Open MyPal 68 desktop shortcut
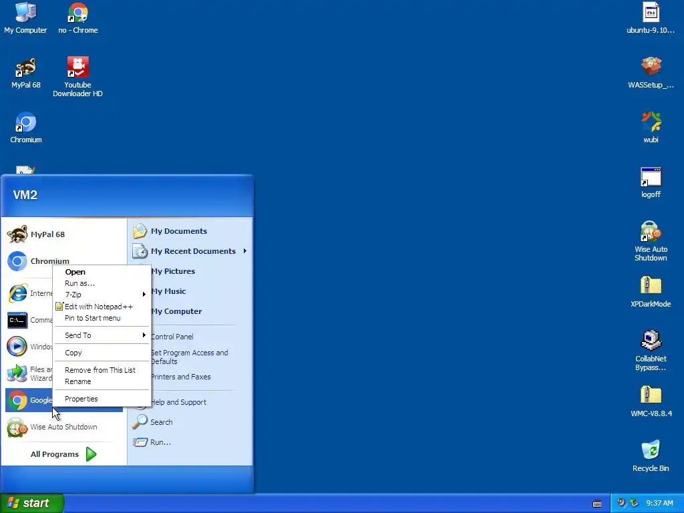684x513 pixels. pyautogui.click(x=26, y=73)
